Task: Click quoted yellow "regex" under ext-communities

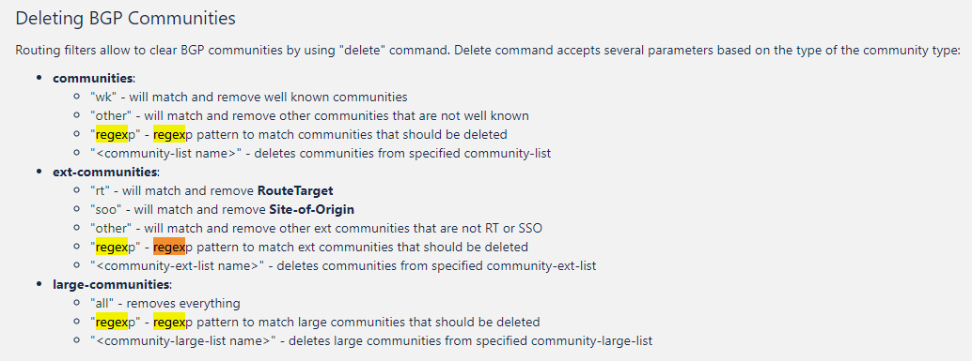Action: (x=112, y=248)
